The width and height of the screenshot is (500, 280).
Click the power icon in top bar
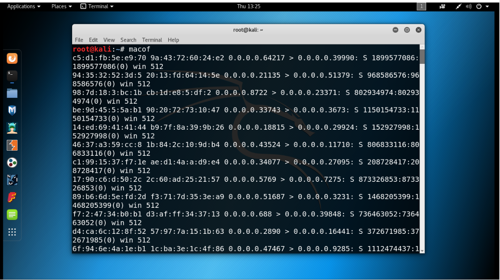point(479,6)
